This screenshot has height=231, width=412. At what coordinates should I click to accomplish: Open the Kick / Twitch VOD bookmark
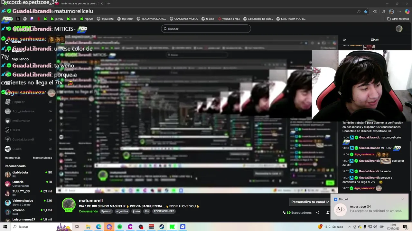[x=291, y=19]
